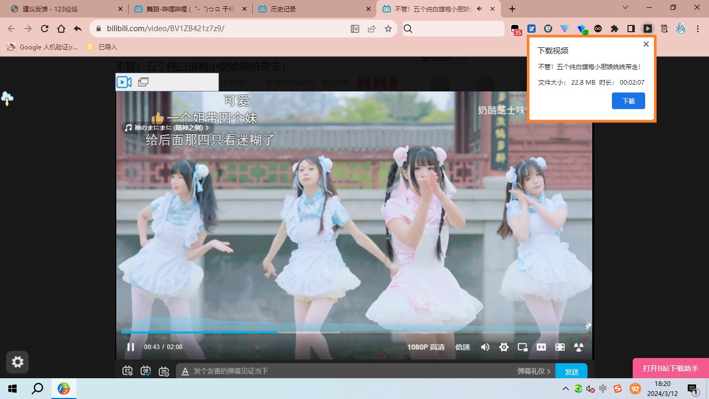Go to browser home page

[x=61, y=29]
